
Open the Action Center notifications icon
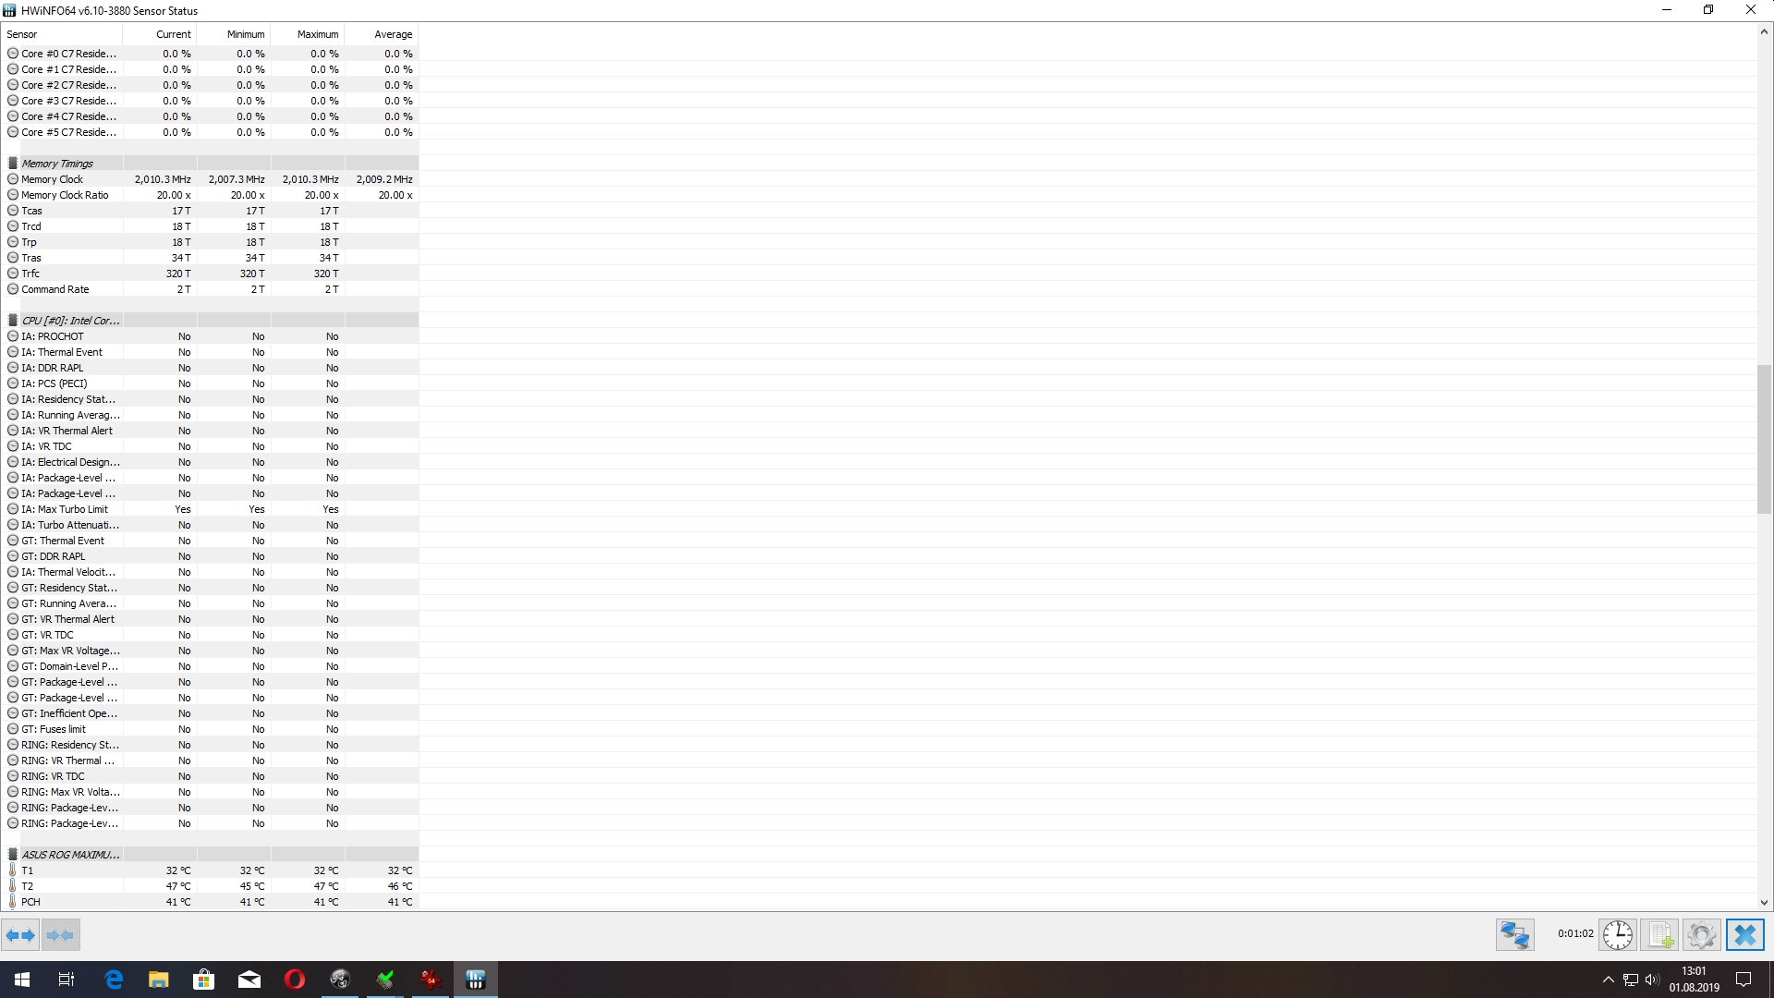1744,980
